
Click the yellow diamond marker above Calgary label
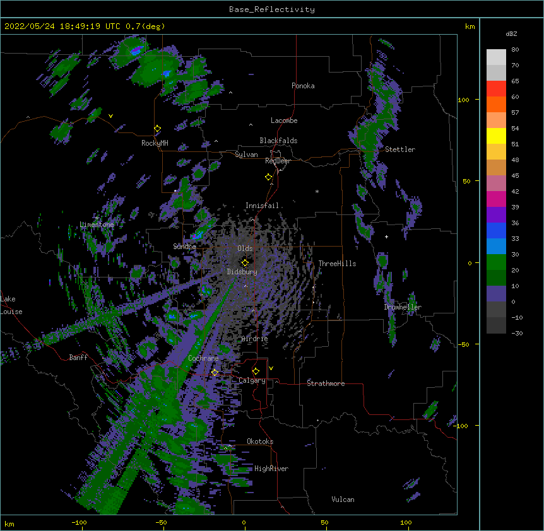point(256,371)
